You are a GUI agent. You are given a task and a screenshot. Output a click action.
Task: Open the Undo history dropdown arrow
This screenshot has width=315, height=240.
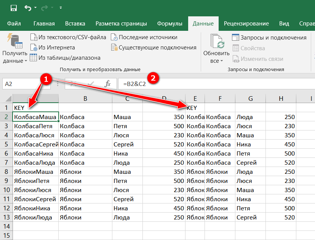(x=35, y=8)
